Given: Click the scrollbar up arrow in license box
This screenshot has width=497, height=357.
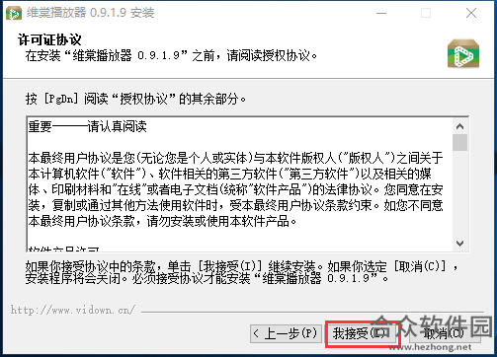Looking at the screenshot, I should point(459,126).
